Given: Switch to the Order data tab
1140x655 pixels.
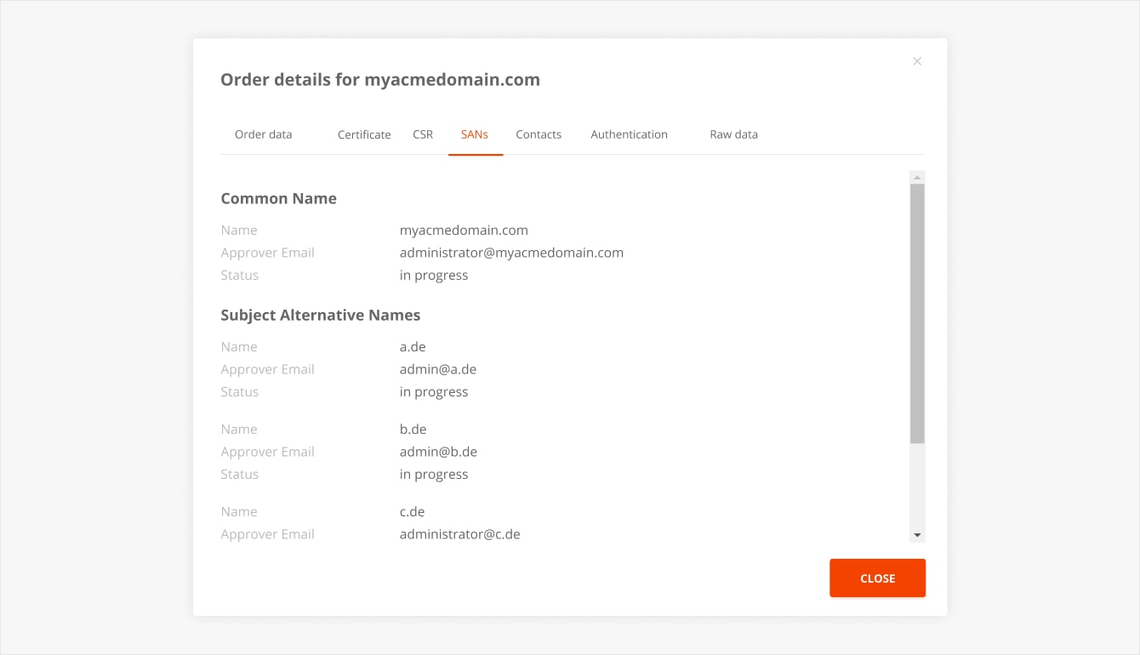Looking at the screenshot, I should click(x=263, y=134).
